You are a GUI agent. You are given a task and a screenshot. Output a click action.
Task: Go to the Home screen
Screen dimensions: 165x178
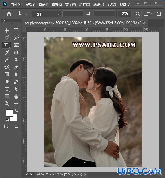pos(9,14)
